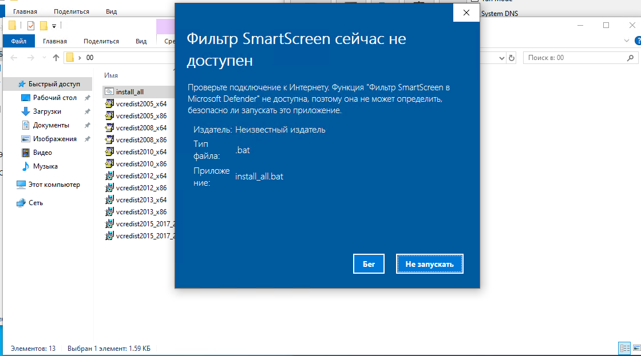Open "Изображения" in navigation pane
Viewport: 641px width, 356px height.
pyautogui.click(x=55, y=139)
